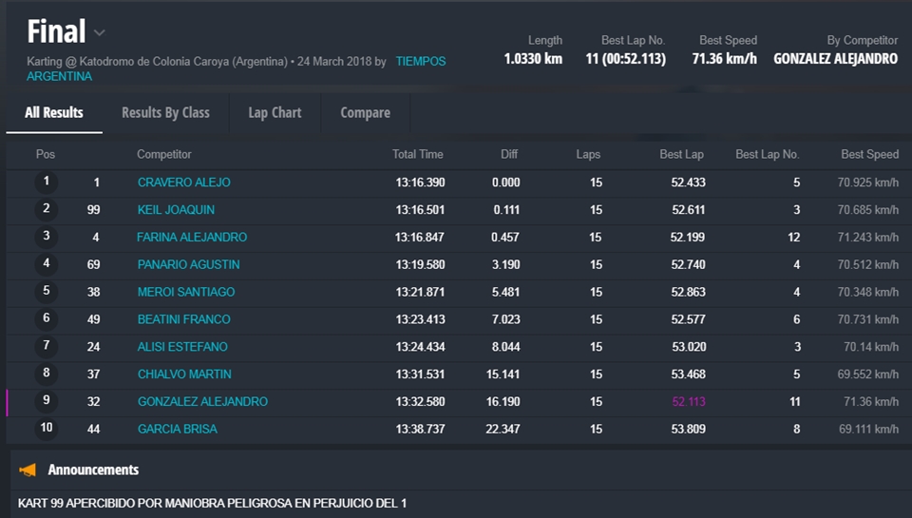Select the Compare tab
912x518 pixels.
(x=365, y=112)
